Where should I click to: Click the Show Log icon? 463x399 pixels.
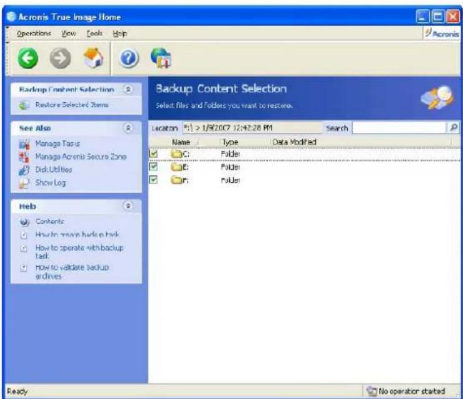tap(24, 183)
